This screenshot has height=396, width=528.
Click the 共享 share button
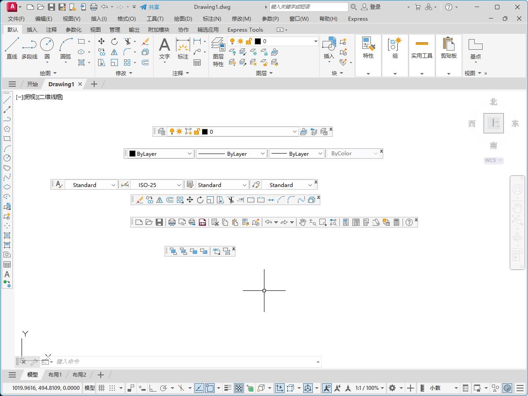pyautogui.click(x=150, y=7)
